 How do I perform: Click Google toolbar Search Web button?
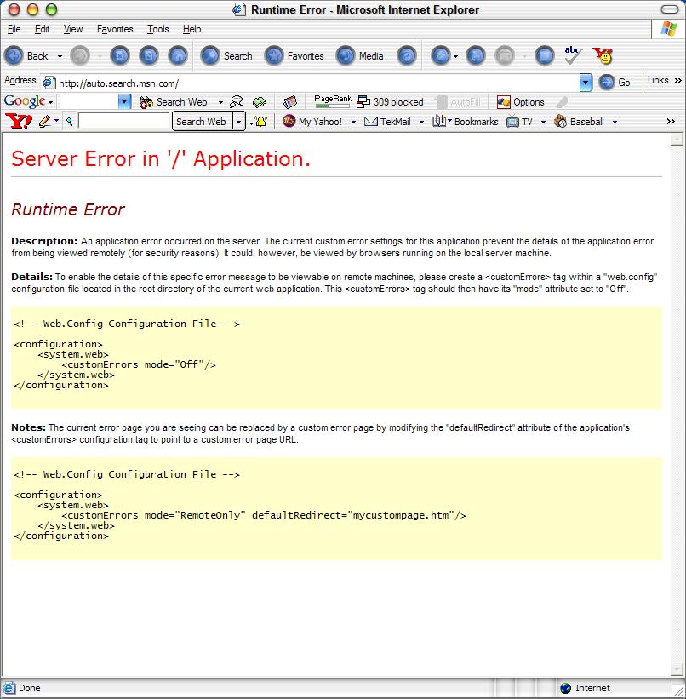(174, 102)
